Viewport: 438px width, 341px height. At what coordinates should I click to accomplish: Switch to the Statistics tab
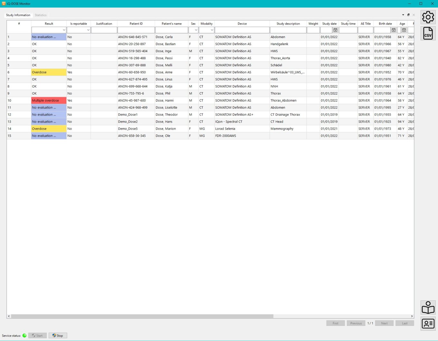pyautogui.click(x=41, y=15)
